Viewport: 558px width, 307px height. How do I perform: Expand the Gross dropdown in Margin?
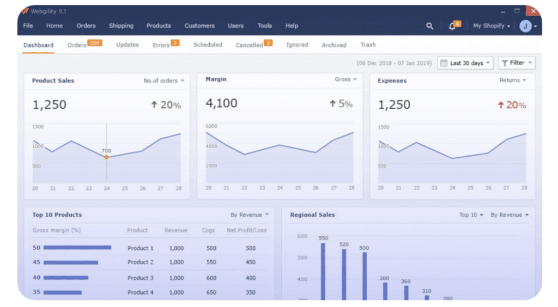345,79
